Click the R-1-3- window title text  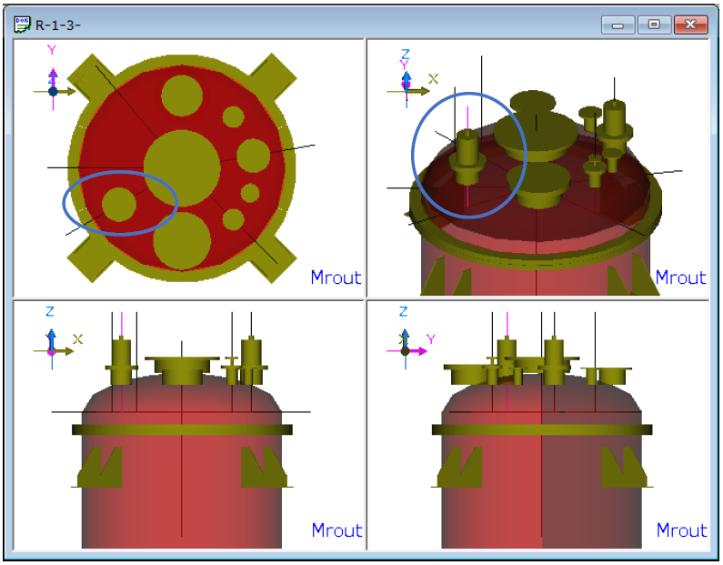coord(57,25)
